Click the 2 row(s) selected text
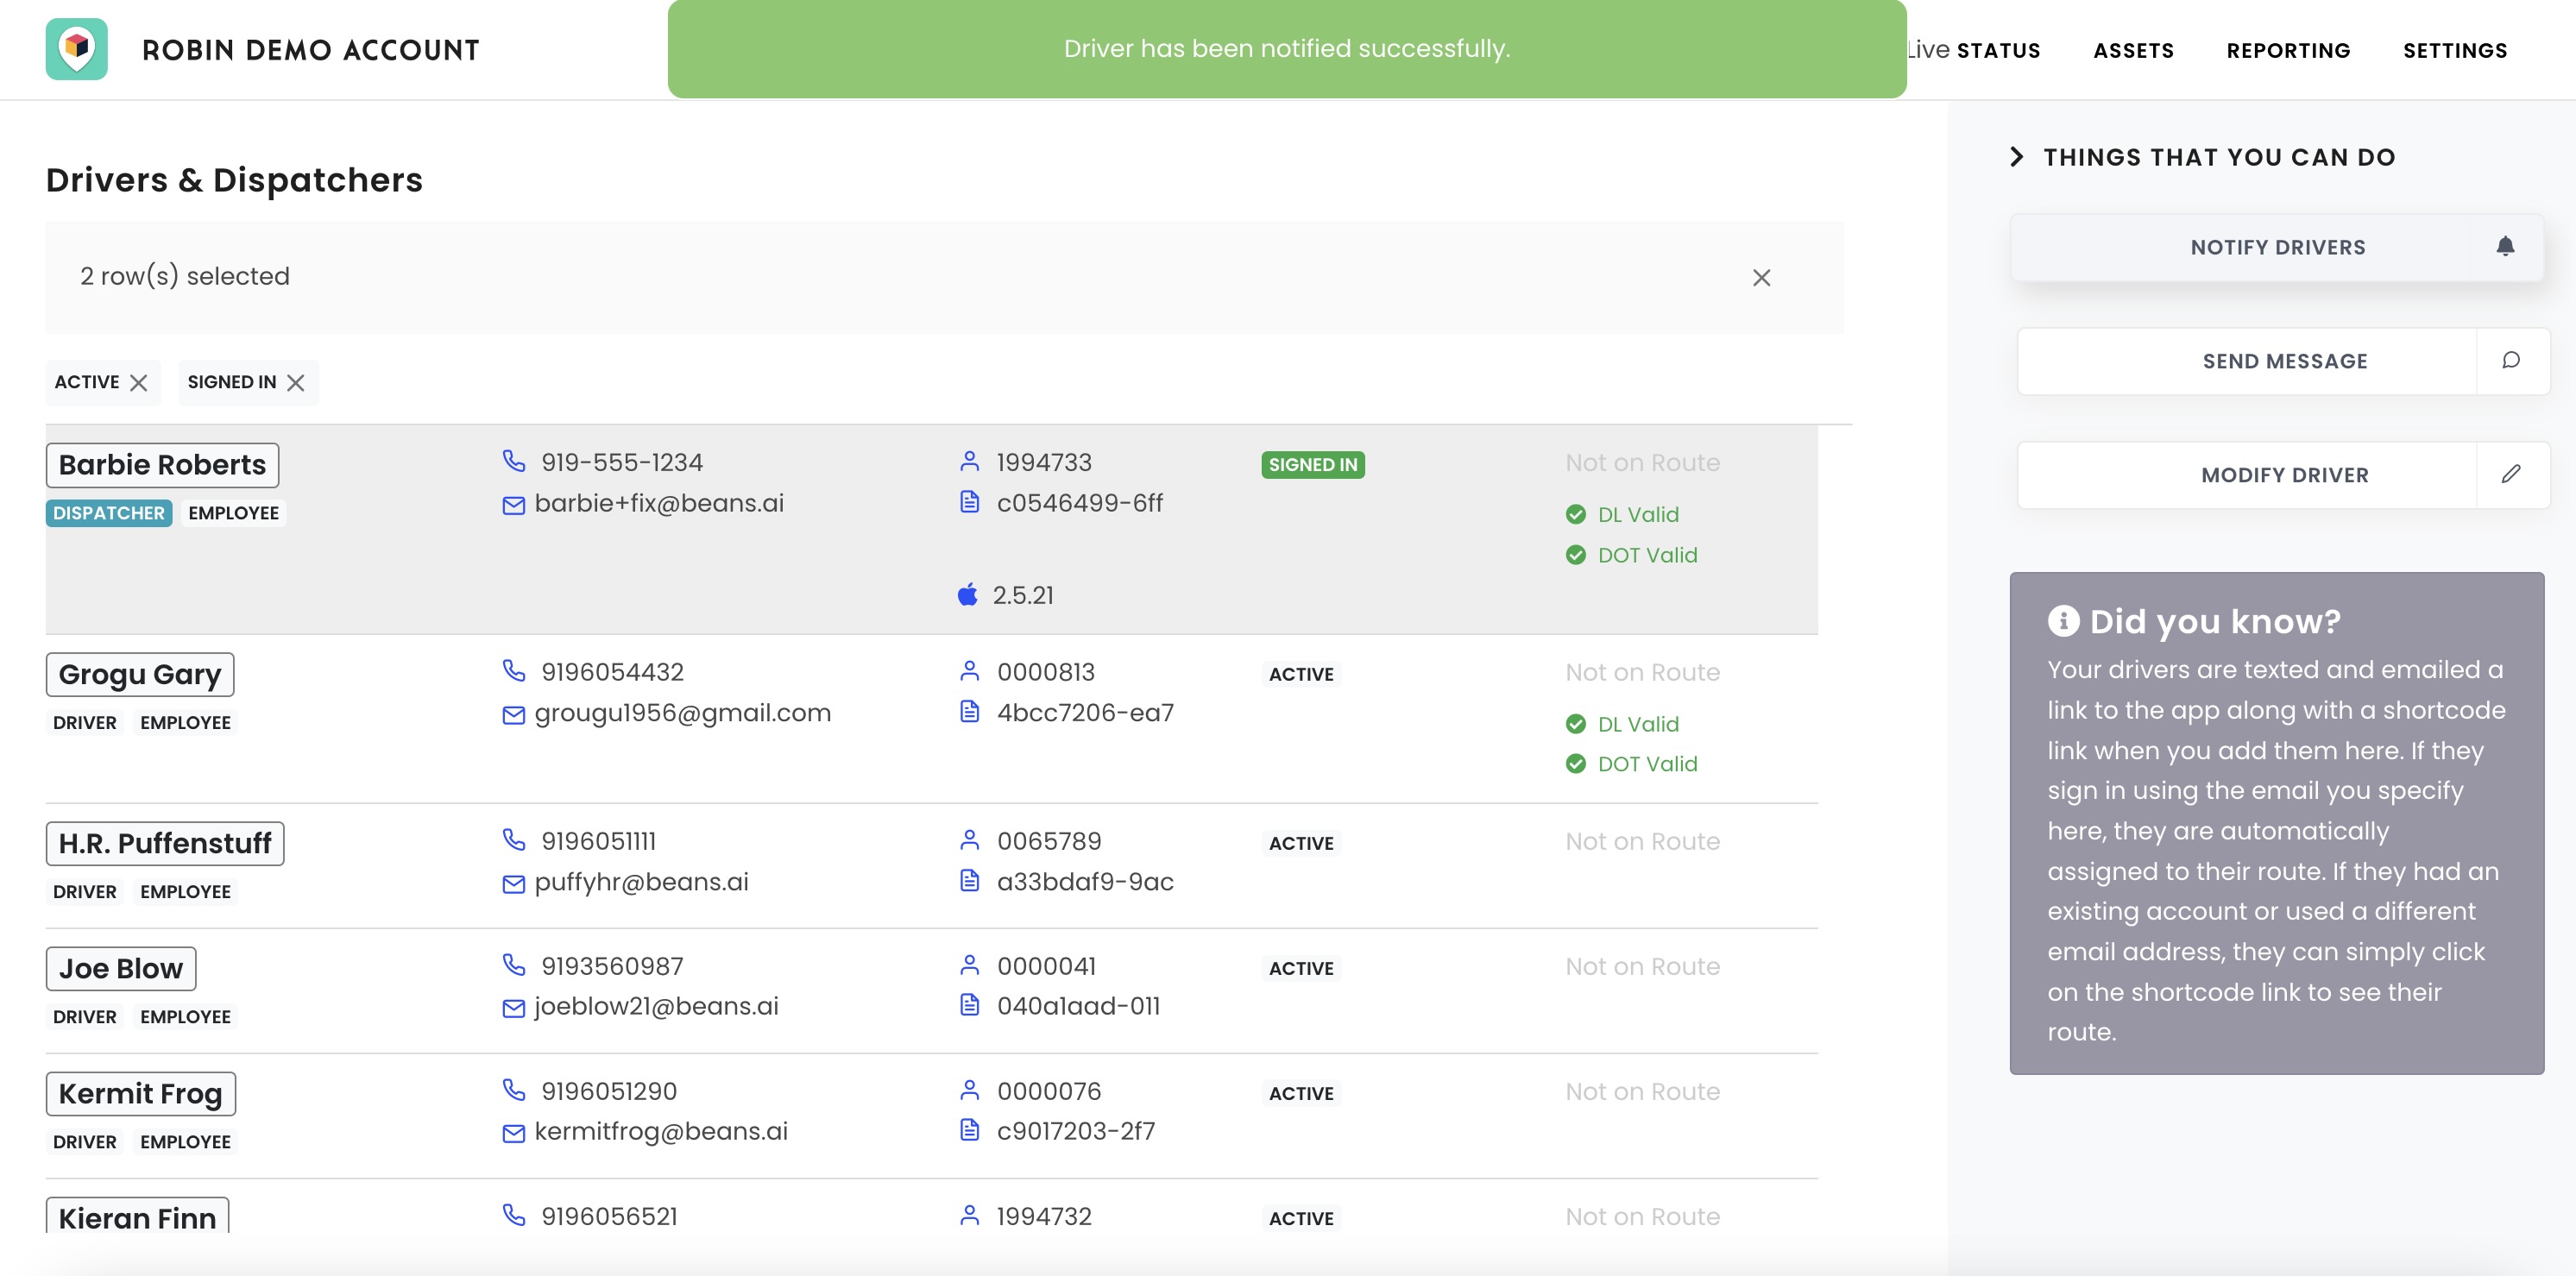2576x1276 pixels. pyautogui.click(x=185, y=276)
